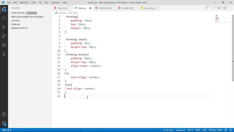The width and height of the screenshot is (234, 132).
Task: Switch to the javascript.js tab
Action: click(x=150, y=8)
